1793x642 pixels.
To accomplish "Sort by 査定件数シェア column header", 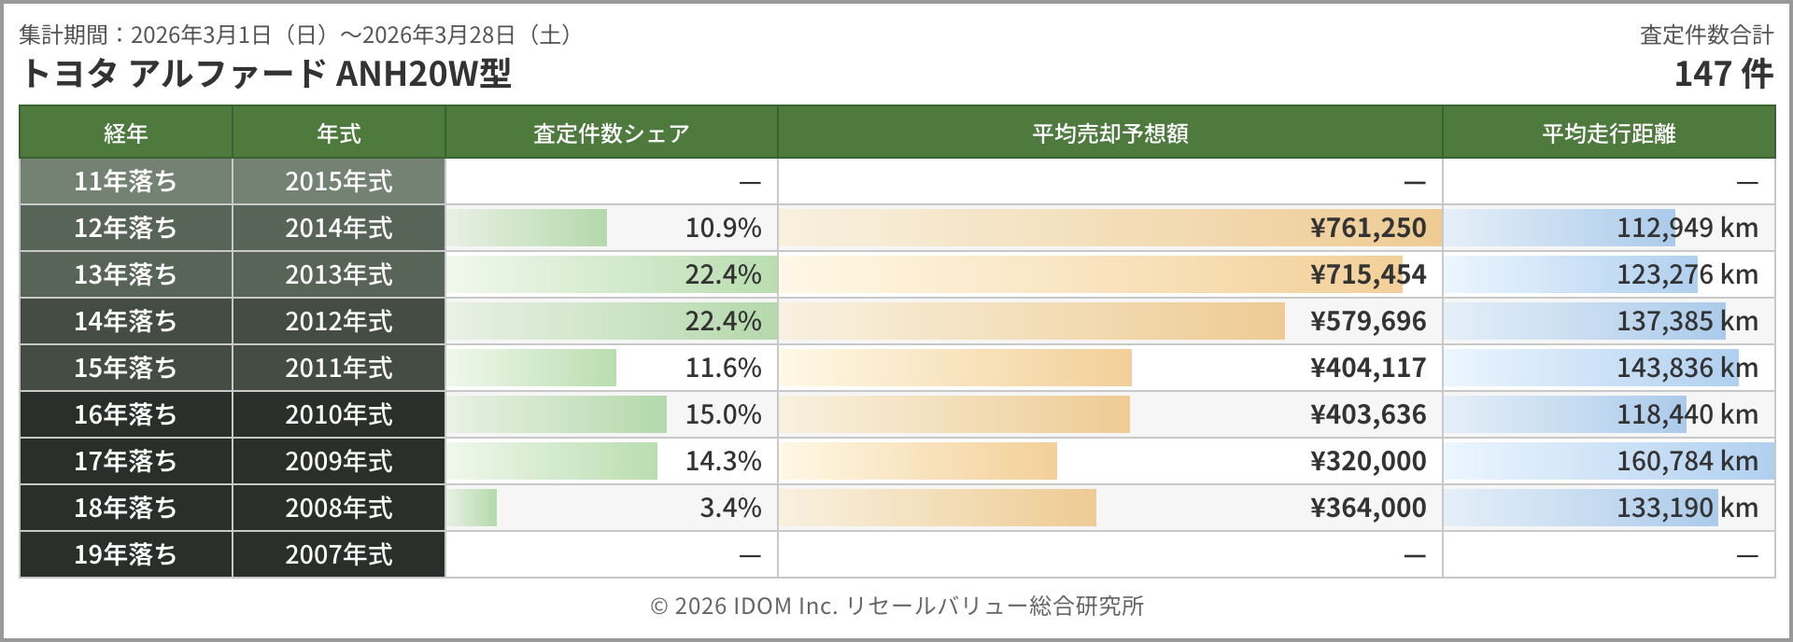I will tap(611, 133).
